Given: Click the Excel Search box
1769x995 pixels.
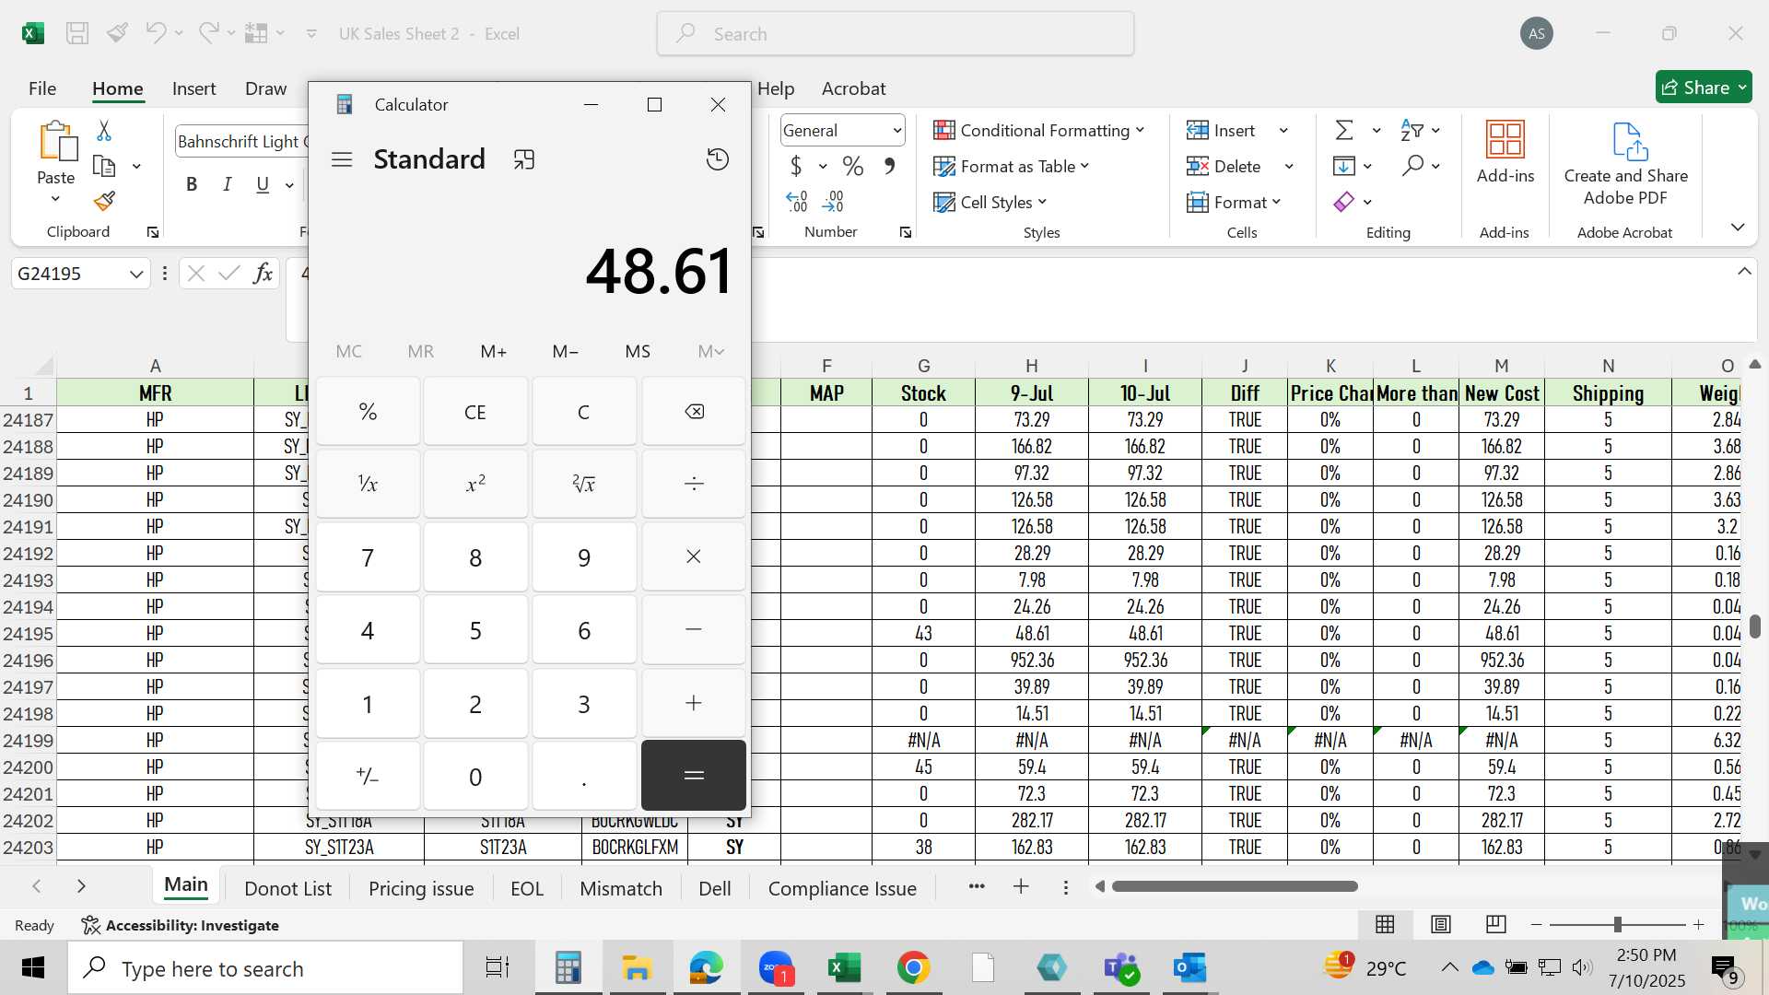Looking at the screenshot, I should 896,34.
